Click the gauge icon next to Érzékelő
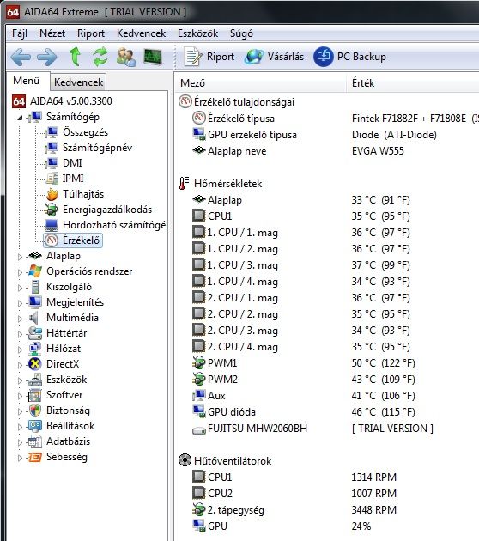The height and width of the screenshot is (541, 479). click(52, 240)
